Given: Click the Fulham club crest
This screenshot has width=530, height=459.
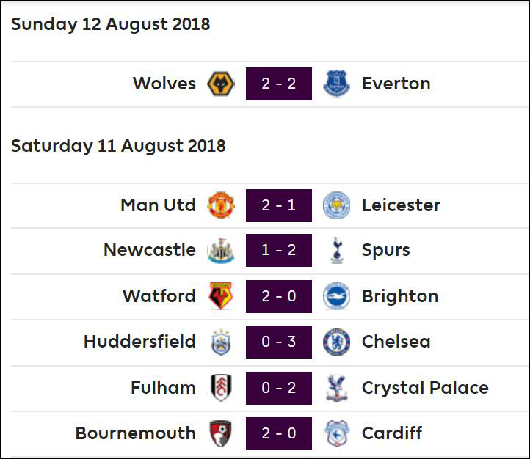Looking at the screenshot, I should tap(221, 388).
